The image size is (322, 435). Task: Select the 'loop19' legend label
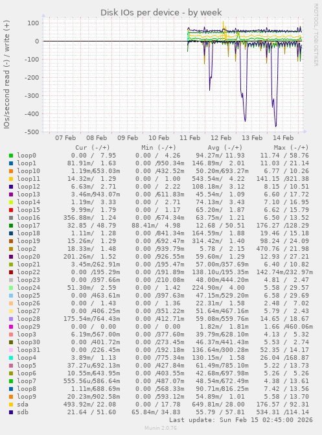click(x=29, y=241)
